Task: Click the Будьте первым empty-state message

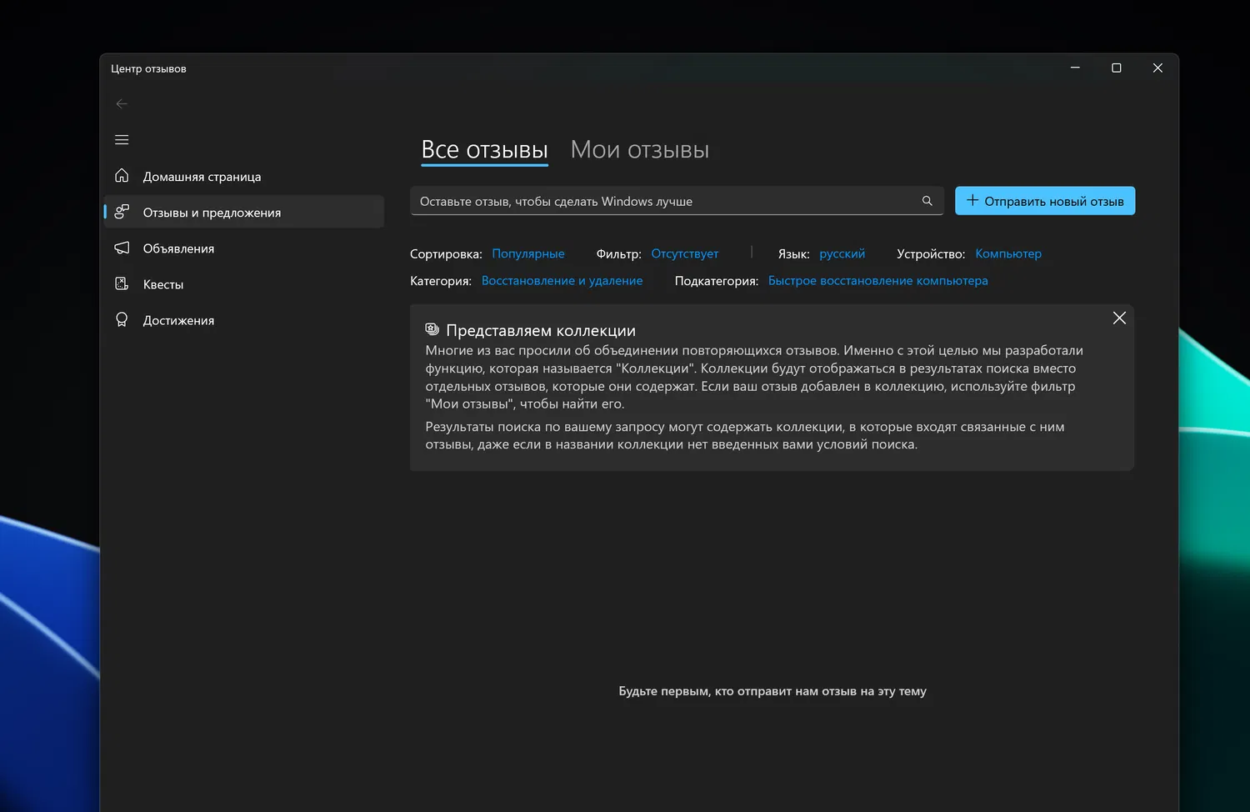Action: tap(772, 691)
